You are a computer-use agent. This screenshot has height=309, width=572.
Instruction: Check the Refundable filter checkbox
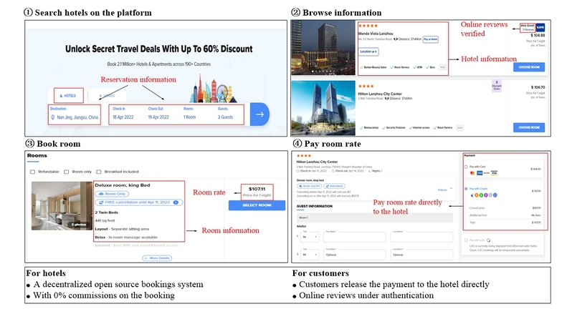point(33,172)
